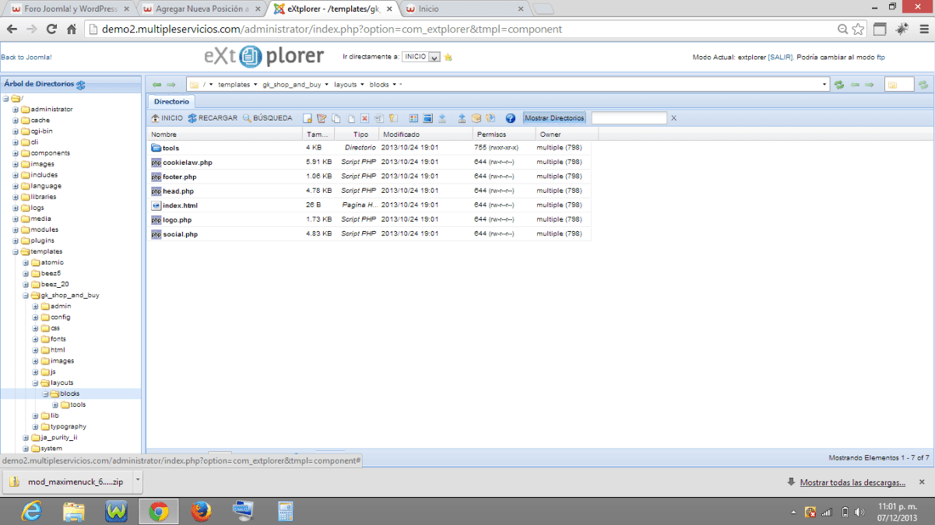Open the gk_shop_and_buy breadcrumb dropdown arrow

[x=326, y=85]
